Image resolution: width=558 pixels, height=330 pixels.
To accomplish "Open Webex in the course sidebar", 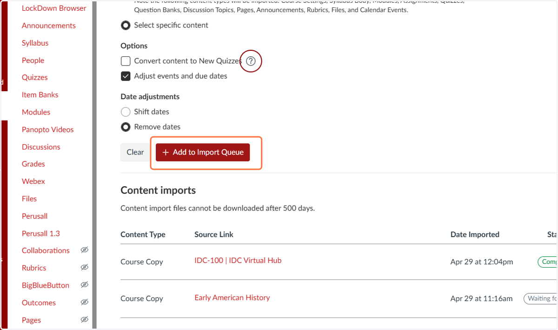I will (x=33, y=181).
